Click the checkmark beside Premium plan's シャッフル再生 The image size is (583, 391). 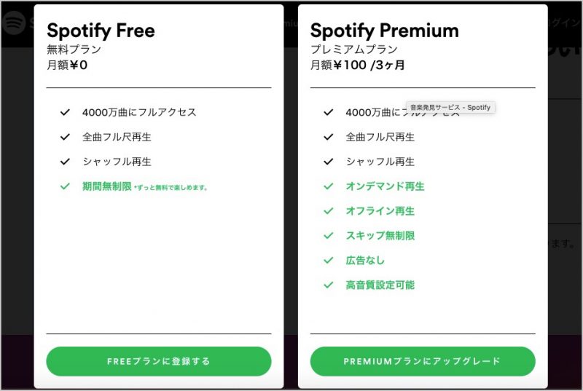[x=329, y=162]
